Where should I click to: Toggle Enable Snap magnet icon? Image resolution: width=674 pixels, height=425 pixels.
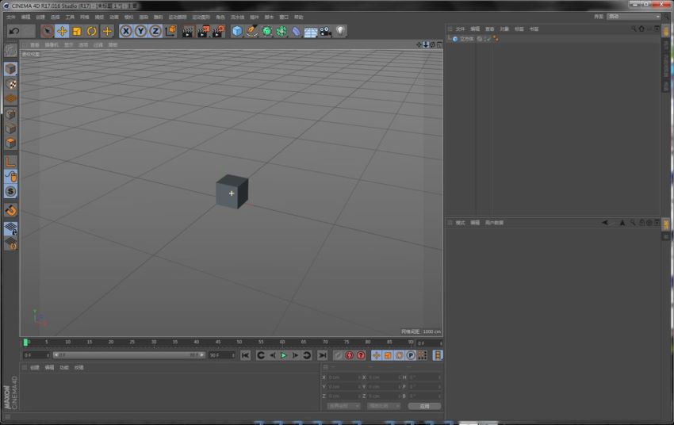[x=11, y=210]
